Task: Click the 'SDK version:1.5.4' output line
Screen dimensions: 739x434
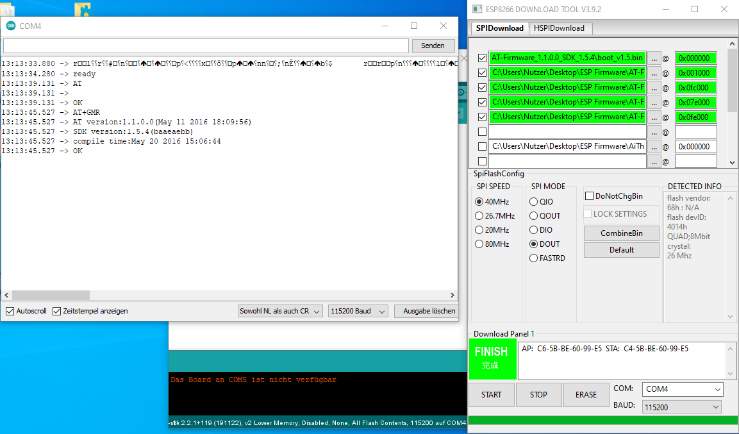Action: [x=133, y=131]
